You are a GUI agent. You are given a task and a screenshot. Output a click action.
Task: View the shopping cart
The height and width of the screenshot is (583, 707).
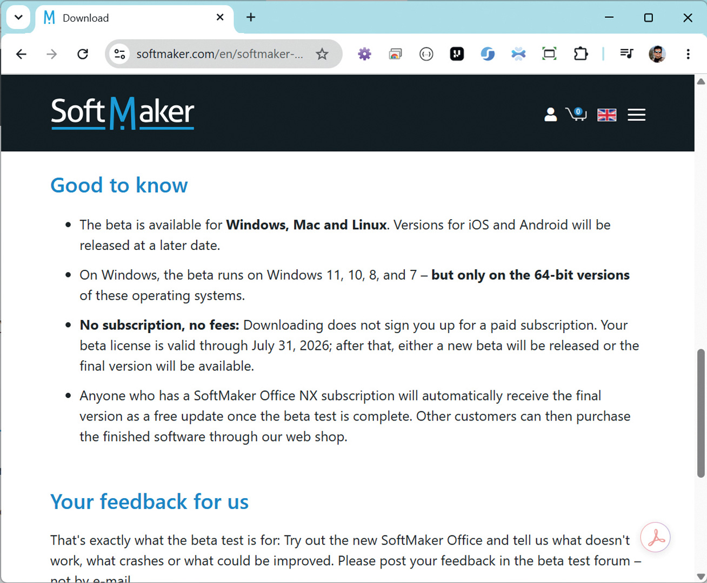tap(577, 114)
